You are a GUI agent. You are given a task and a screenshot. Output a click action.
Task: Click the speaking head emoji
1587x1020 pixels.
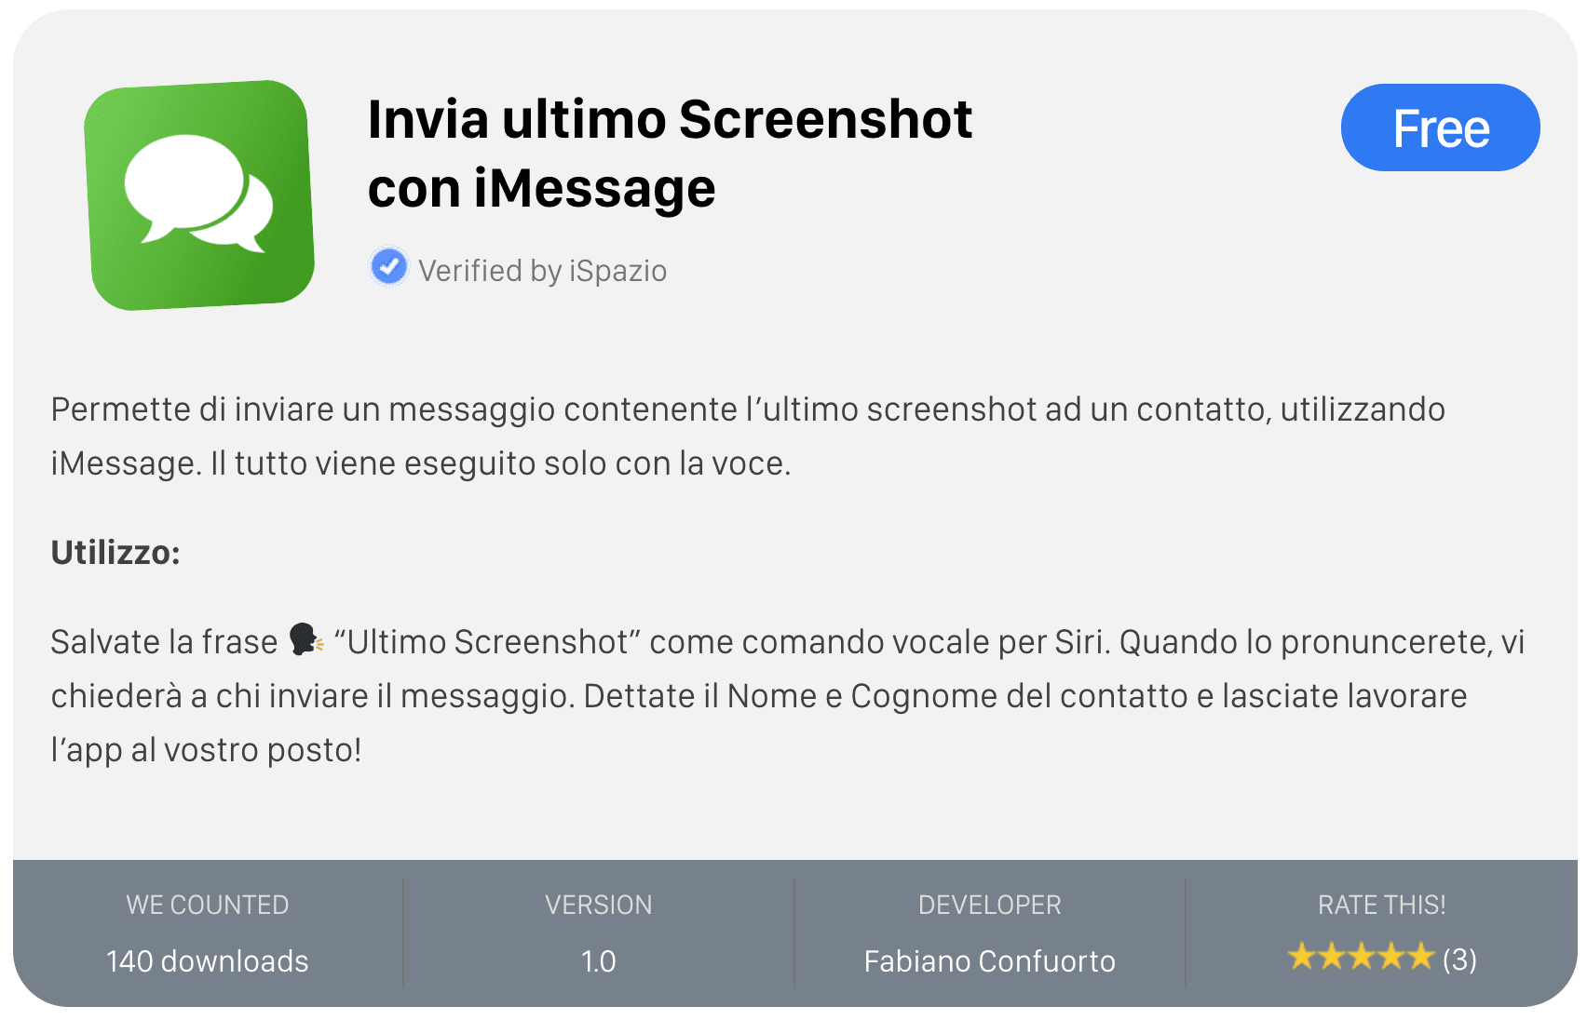(x=305, y=639)
